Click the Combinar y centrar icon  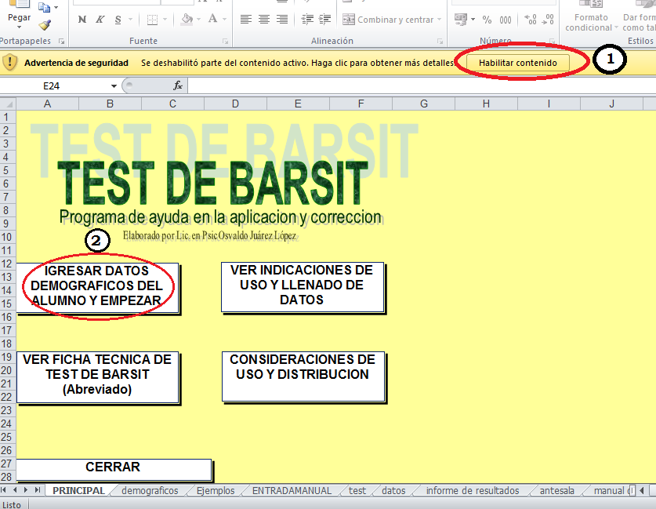pyautogui.click(x=384, y=19)
